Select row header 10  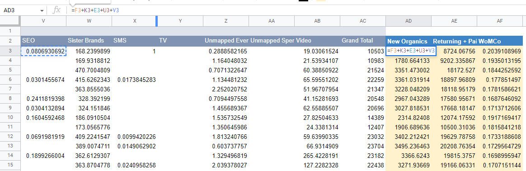click(10, 118)
